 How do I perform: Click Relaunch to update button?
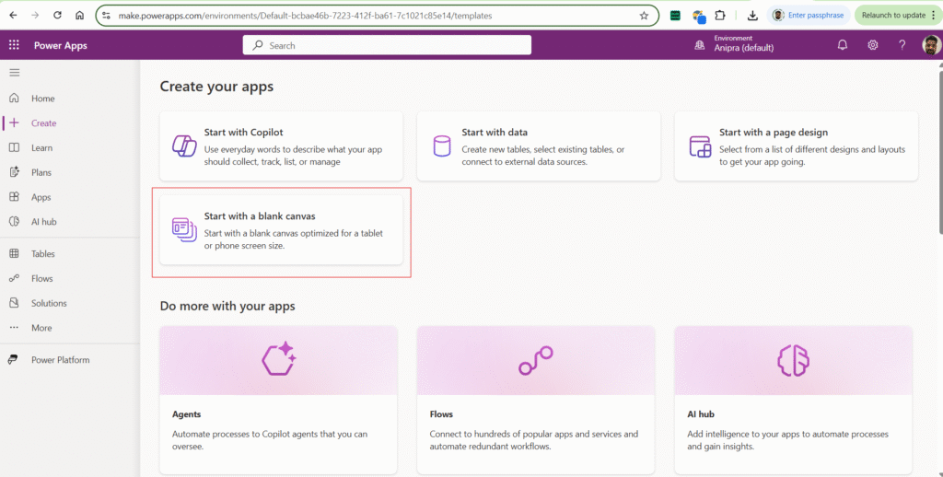[893, 16]
